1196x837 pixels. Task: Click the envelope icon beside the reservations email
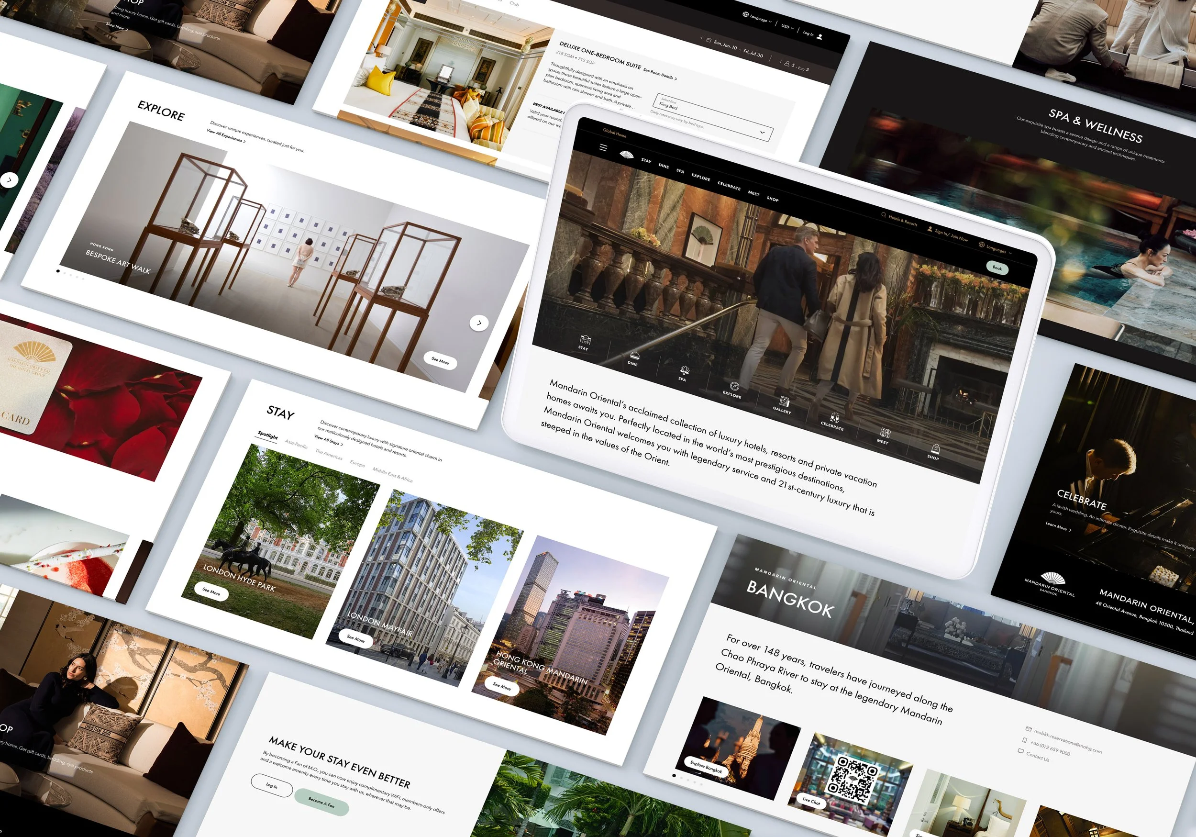(x=1028, y=728)
